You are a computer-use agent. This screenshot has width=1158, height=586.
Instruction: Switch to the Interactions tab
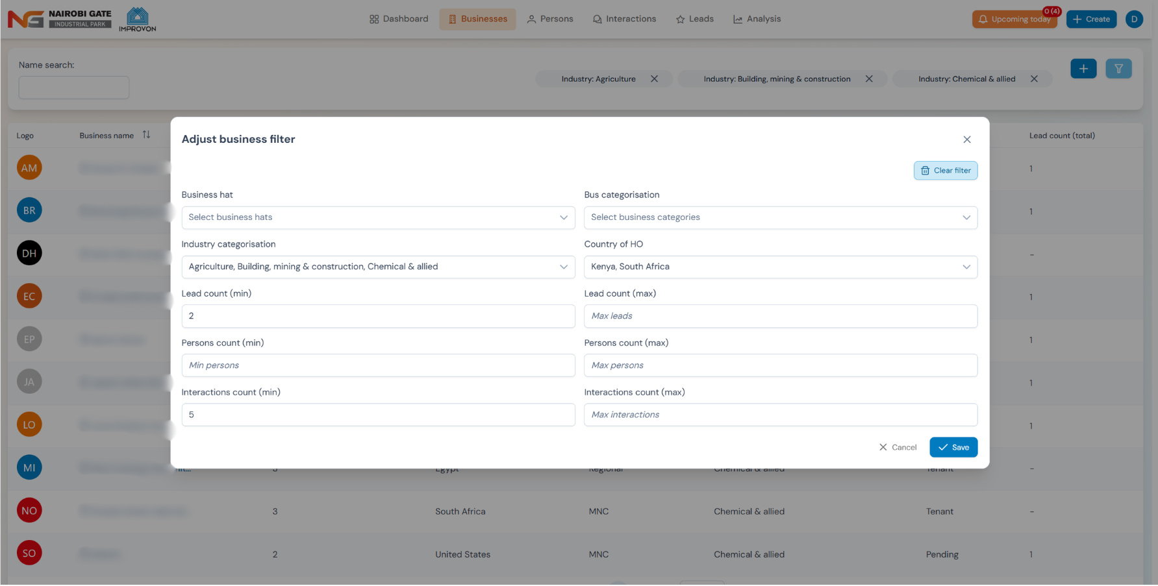point(624,19)
